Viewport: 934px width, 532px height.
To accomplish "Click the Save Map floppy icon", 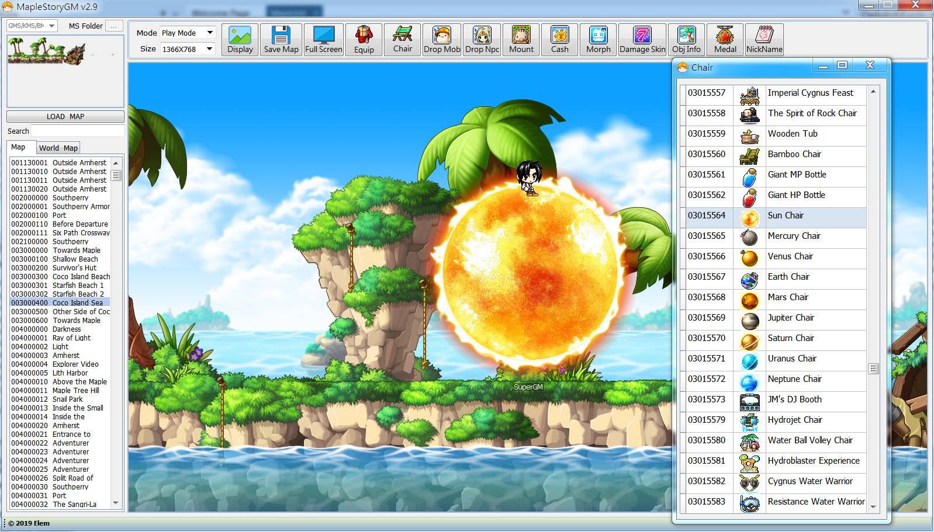I will tap(281, 34).
